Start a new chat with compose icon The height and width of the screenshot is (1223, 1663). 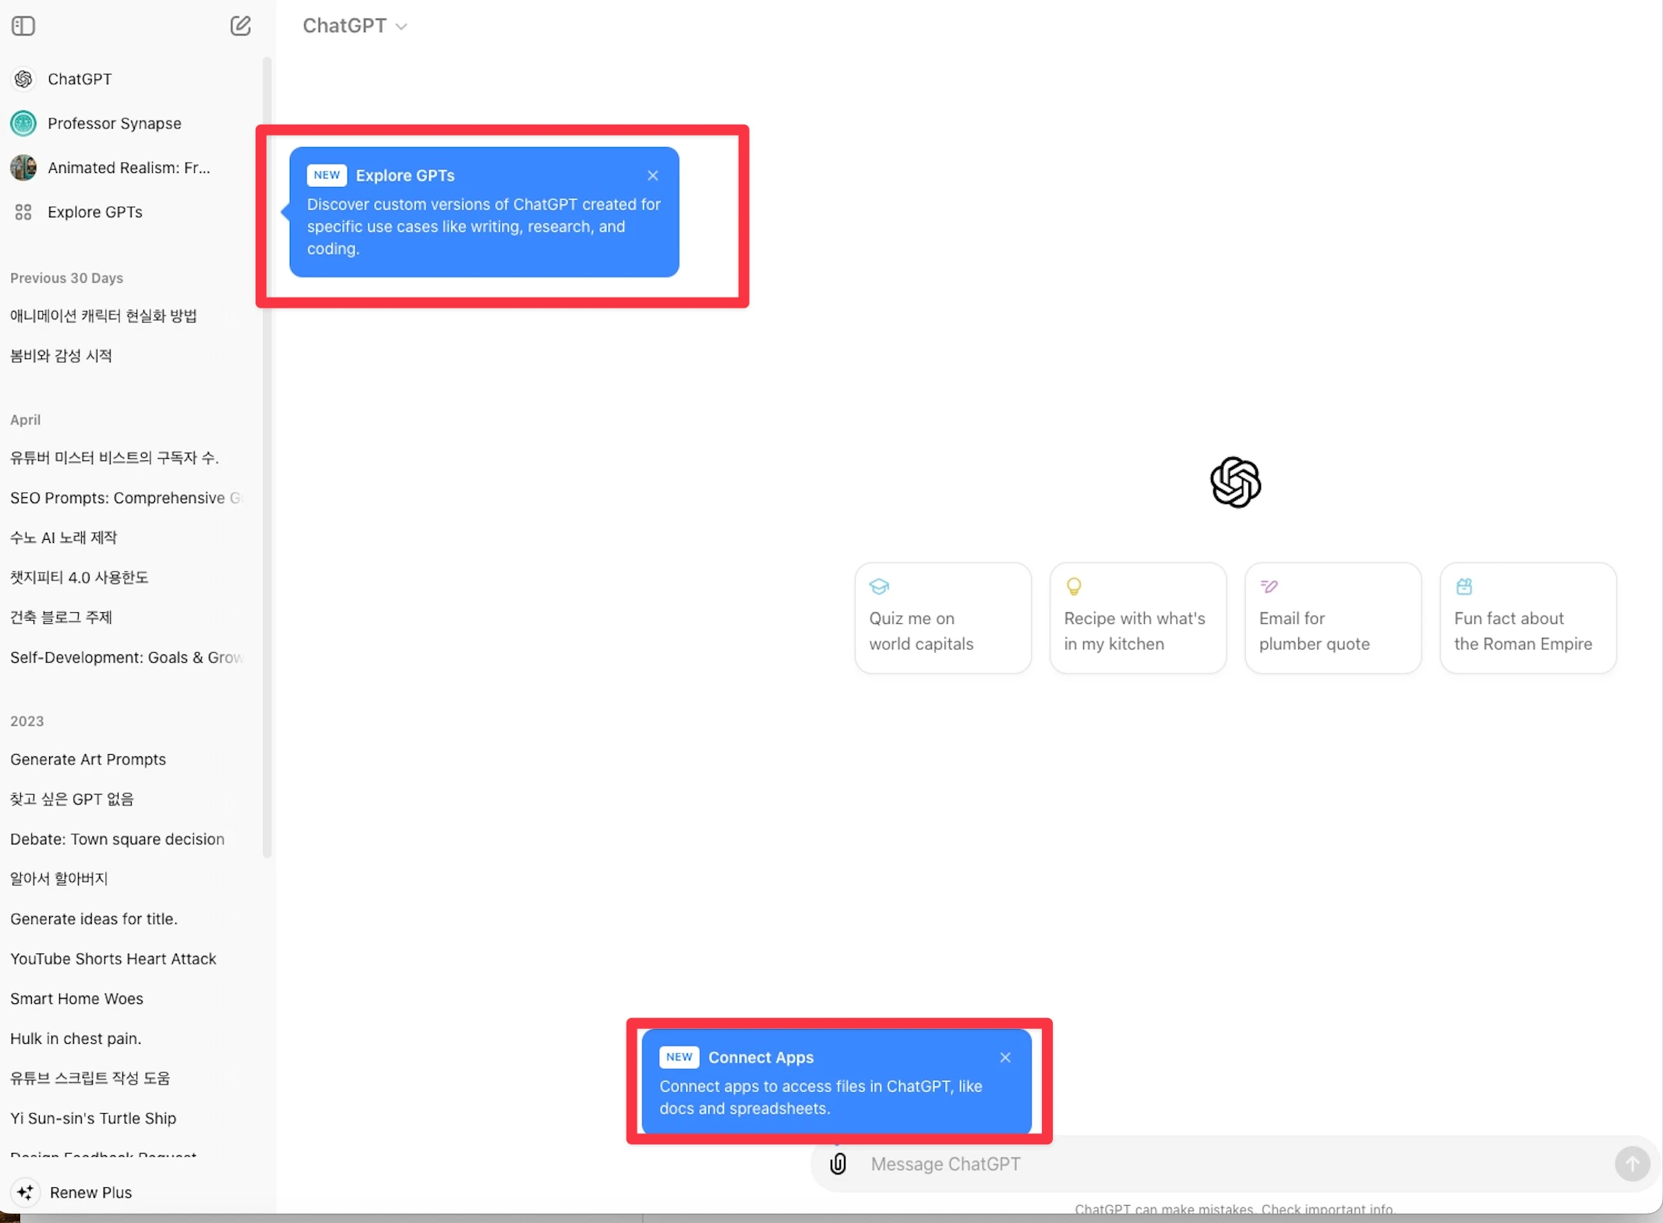pos(240,26)
